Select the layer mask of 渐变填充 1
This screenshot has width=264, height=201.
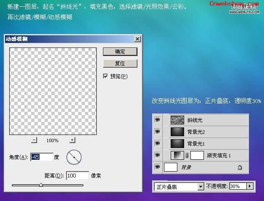[197, 155]
